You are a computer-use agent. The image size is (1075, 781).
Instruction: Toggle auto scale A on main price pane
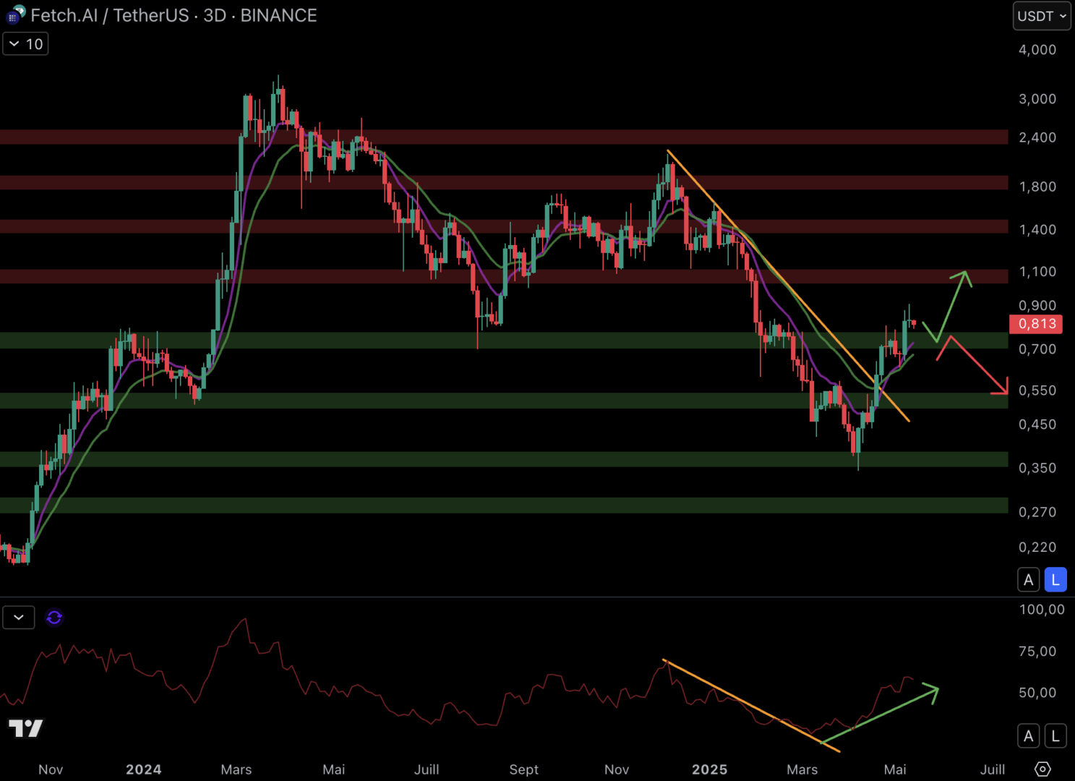[1028, 580]
